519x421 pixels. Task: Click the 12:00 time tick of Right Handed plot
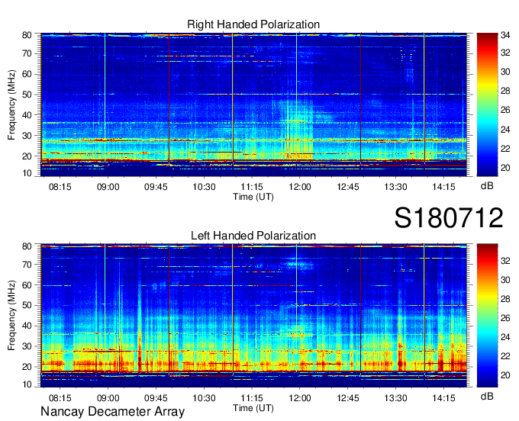[x=300, y=187]
